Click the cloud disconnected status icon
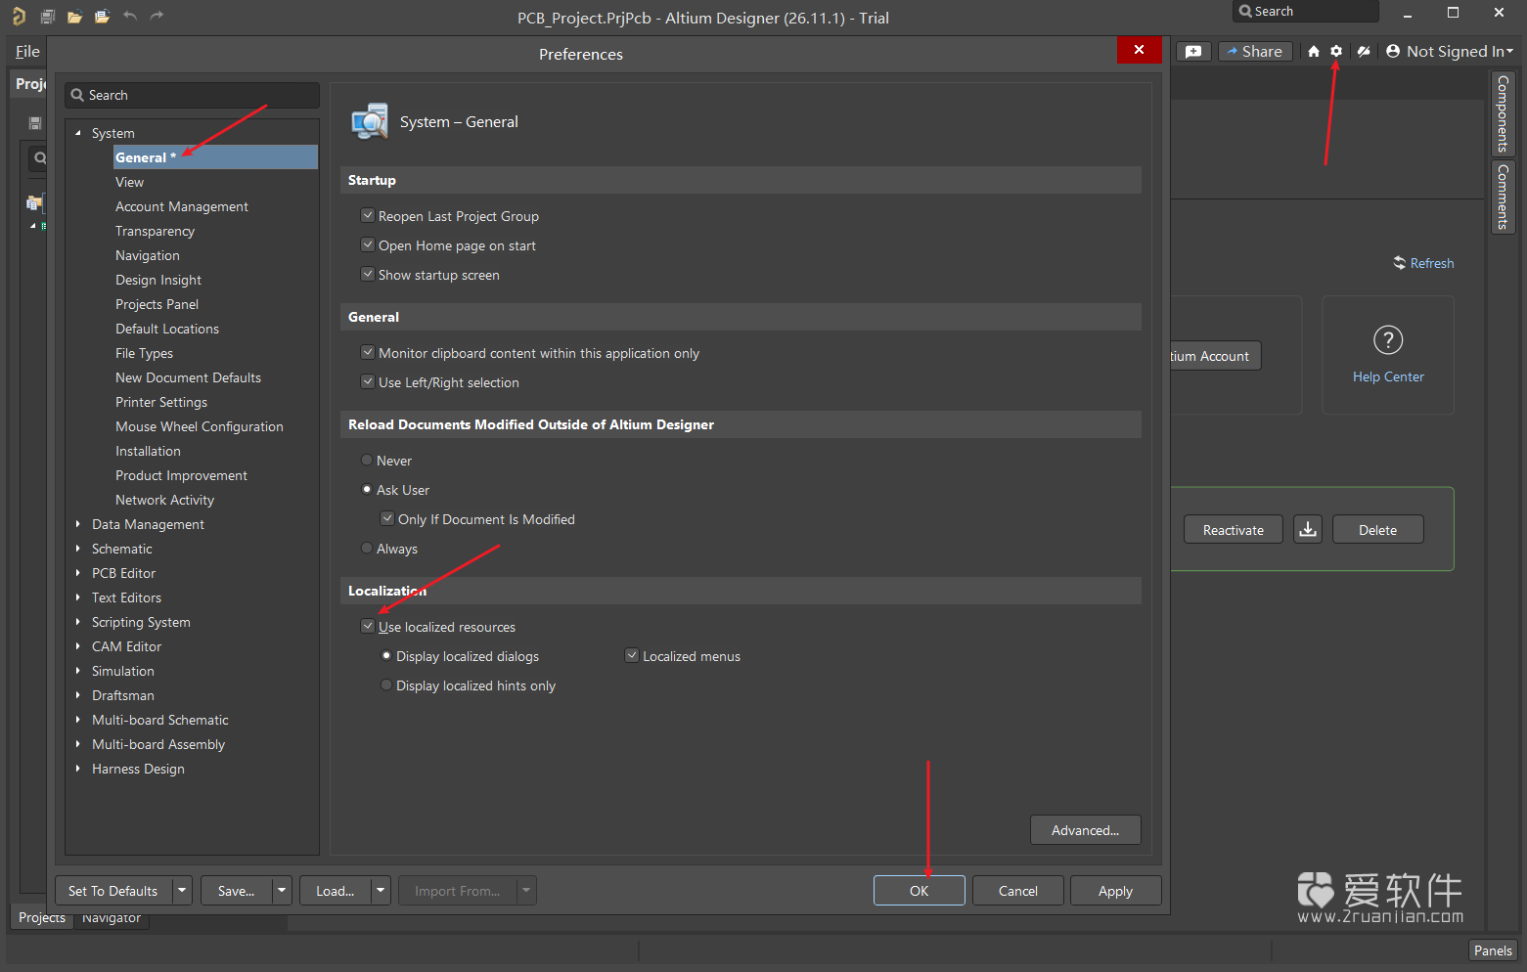Screen dimensions: 1527x972 pos(1364,52)
